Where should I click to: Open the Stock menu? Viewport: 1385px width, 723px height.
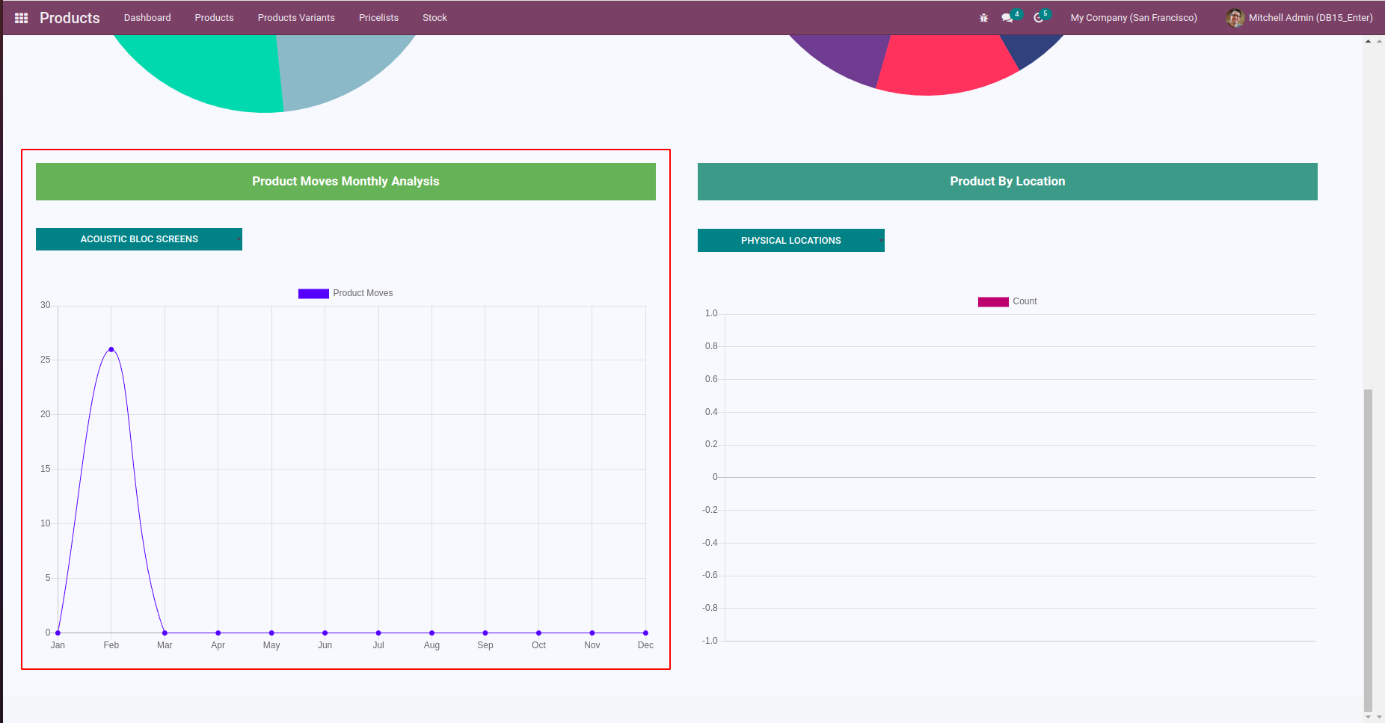click(x=434, y=18)
